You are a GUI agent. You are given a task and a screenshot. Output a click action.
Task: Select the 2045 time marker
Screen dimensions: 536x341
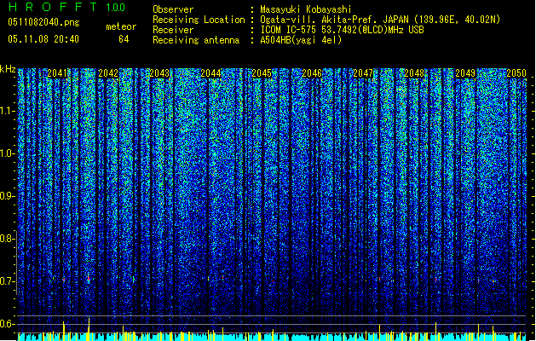262,73
